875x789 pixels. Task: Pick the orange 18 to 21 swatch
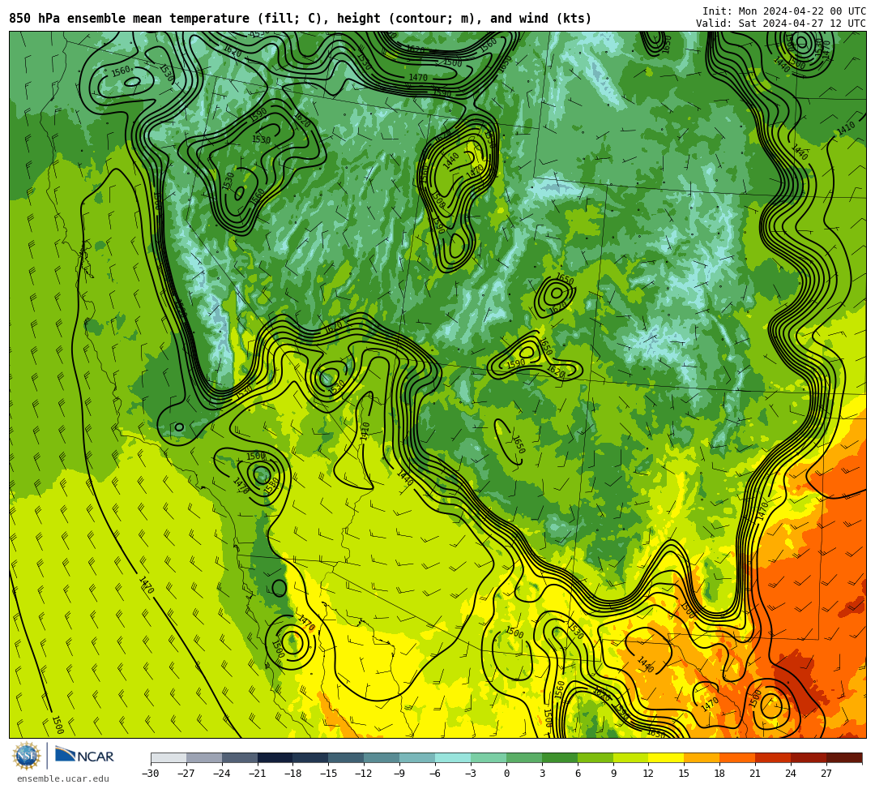(738, 757)
